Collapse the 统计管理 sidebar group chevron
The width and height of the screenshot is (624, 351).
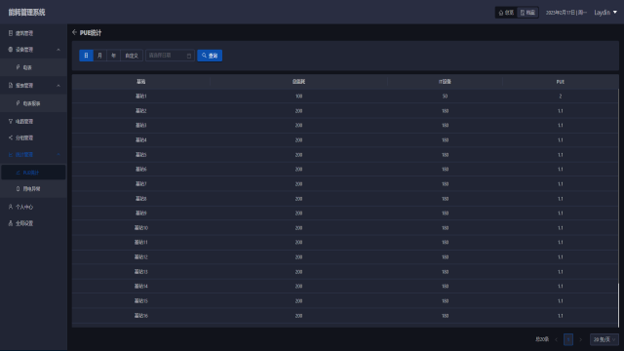(58, 154)
